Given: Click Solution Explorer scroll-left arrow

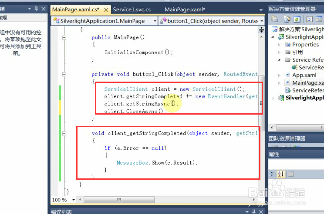Looking at the screenshot, I should 271,127.
